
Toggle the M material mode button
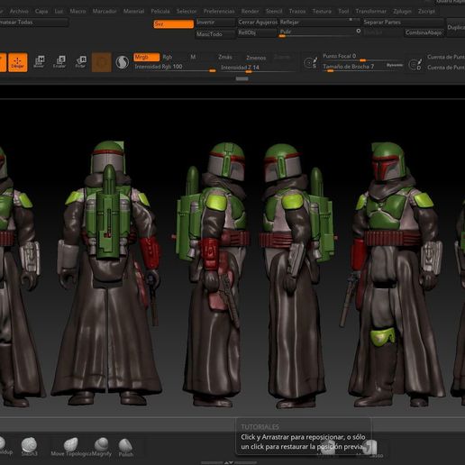coord(193,57)
